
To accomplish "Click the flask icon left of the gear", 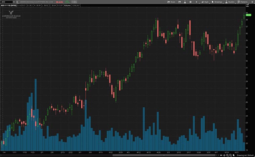I will click(185, 2).
